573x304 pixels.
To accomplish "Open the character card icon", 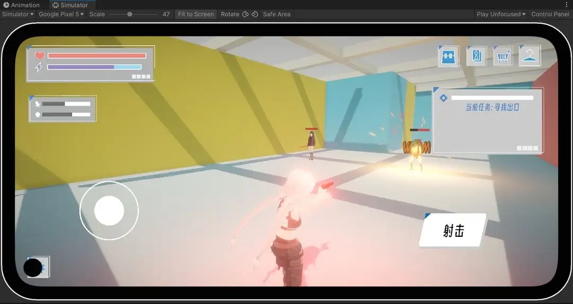I will (x=476, y=56).
